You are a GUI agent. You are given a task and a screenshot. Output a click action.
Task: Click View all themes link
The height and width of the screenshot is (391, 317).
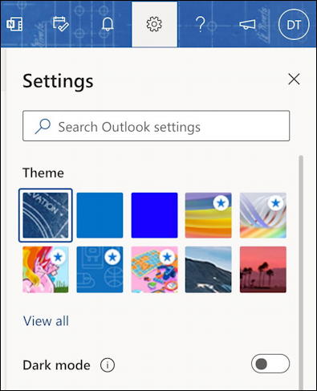[46, 321]
